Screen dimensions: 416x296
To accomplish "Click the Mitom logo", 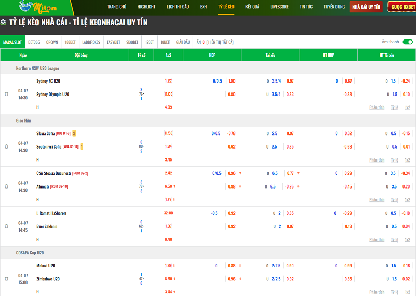I will (x=37, y=7).
